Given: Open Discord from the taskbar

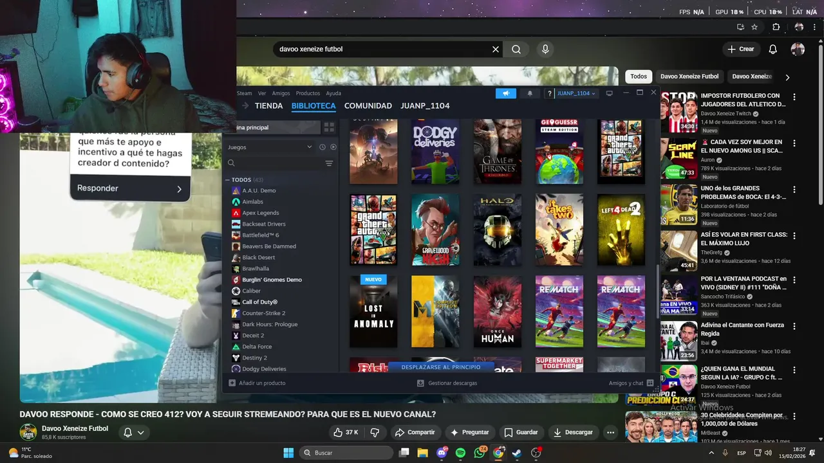Looking at the screenshot, I should (442, 453).
